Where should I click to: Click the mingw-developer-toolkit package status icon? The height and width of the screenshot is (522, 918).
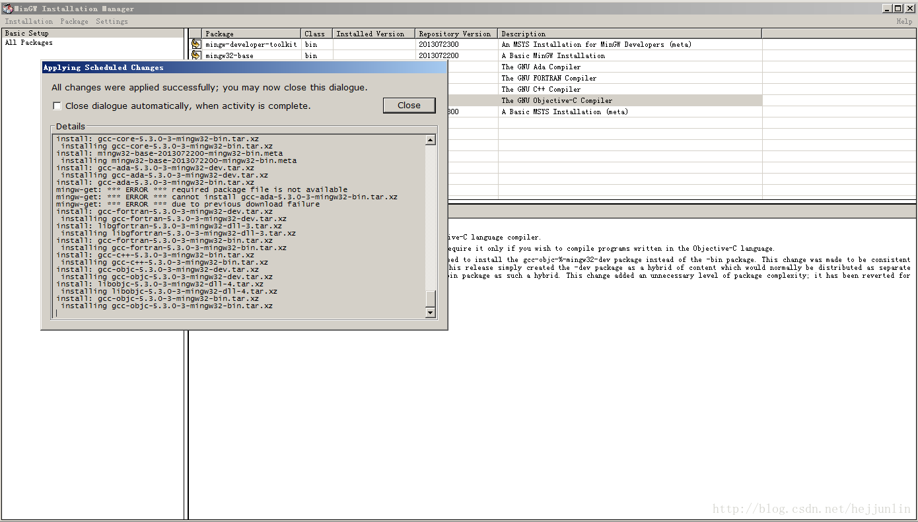(x=196, y=44)
